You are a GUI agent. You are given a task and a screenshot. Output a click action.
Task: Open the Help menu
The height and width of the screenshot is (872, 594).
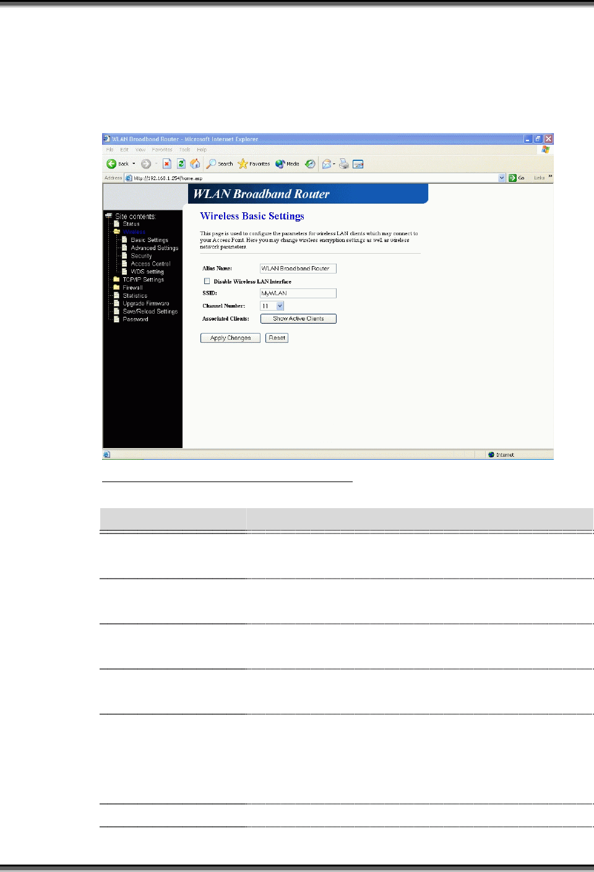point(202,149)
